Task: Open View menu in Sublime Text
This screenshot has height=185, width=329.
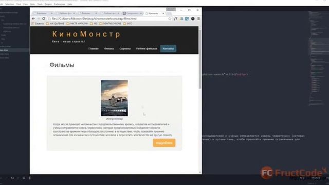Action: 25,4
